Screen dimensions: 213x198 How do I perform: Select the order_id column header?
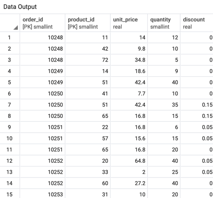43,23
